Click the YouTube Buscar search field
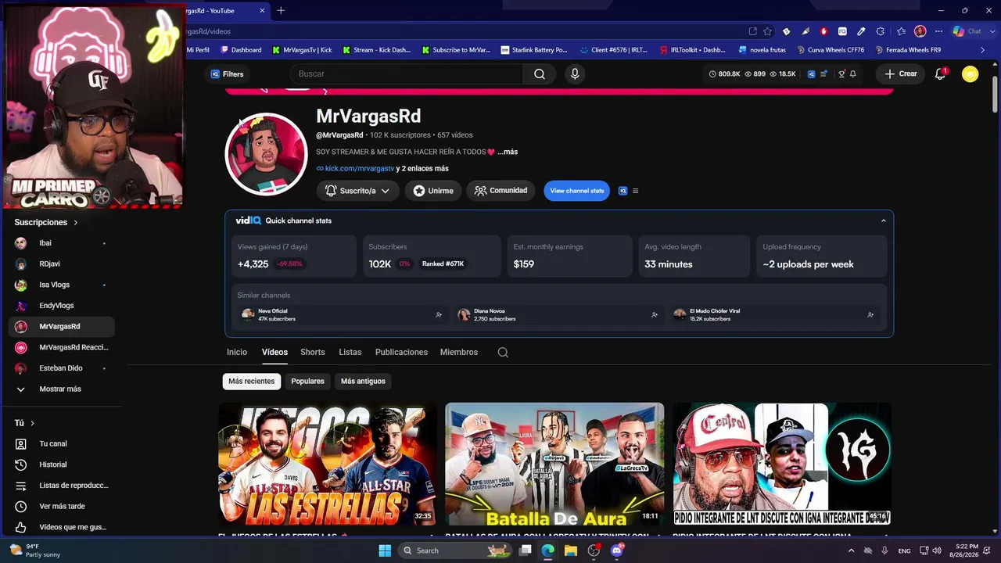 (x=407, y=74)
